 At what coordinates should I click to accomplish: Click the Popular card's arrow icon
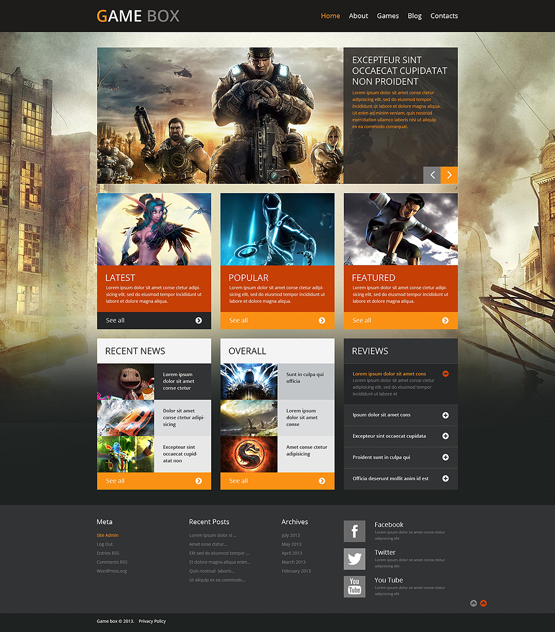[322, 321]
